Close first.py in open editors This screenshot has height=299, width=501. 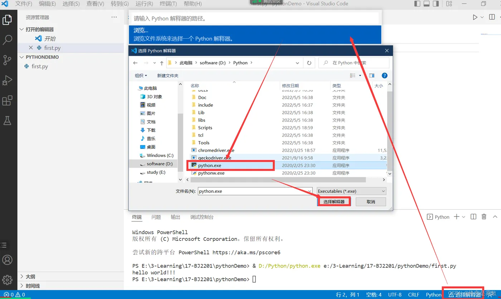[30, 48]
